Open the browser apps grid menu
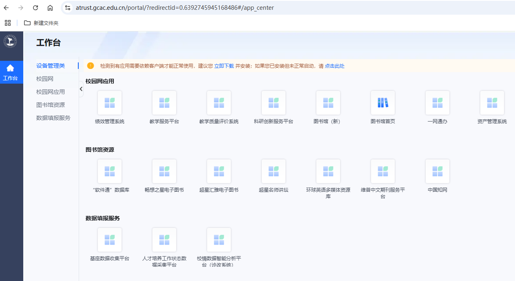The width and height of the screenshot is (515, 281). pos(7,23)
